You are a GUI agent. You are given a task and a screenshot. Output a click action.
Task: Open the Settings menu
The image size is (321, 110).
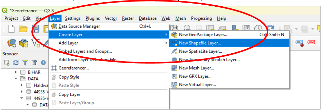coord(73,18)
